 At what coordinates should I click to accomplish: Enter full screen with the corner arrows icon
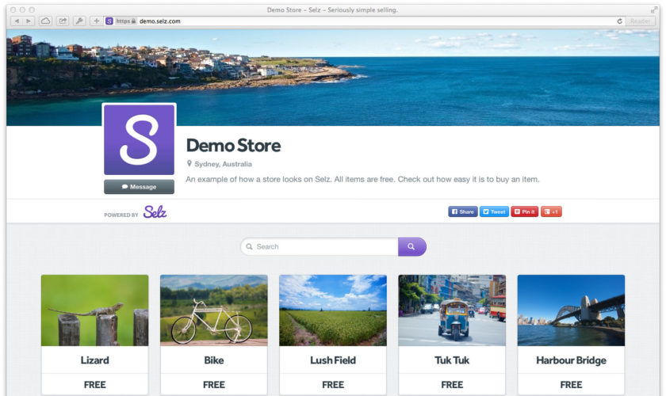pyautogui.click(x=654, y=10)
